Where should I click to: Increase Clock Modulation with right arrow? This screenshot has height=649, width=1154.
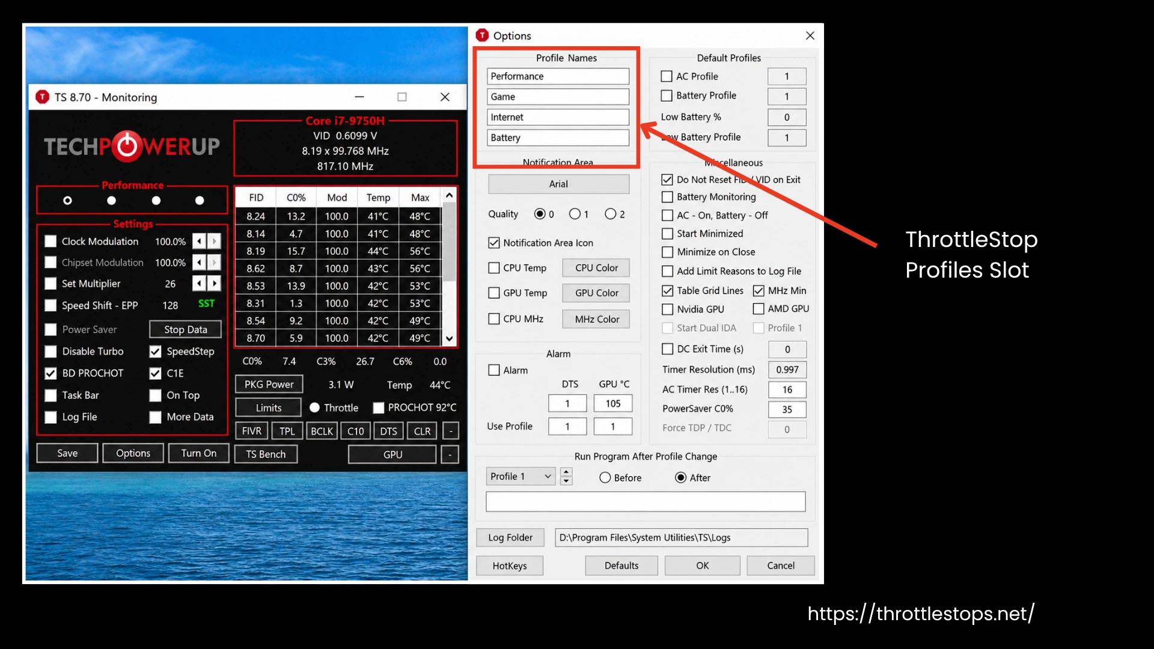[x=214, y=242]
